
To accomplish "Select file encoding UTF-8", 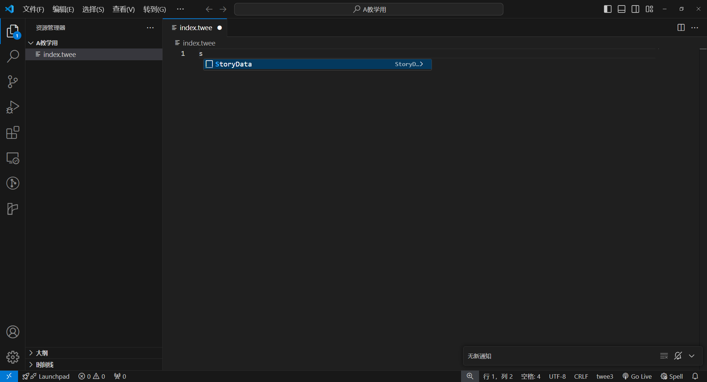I will coord(557,376).
